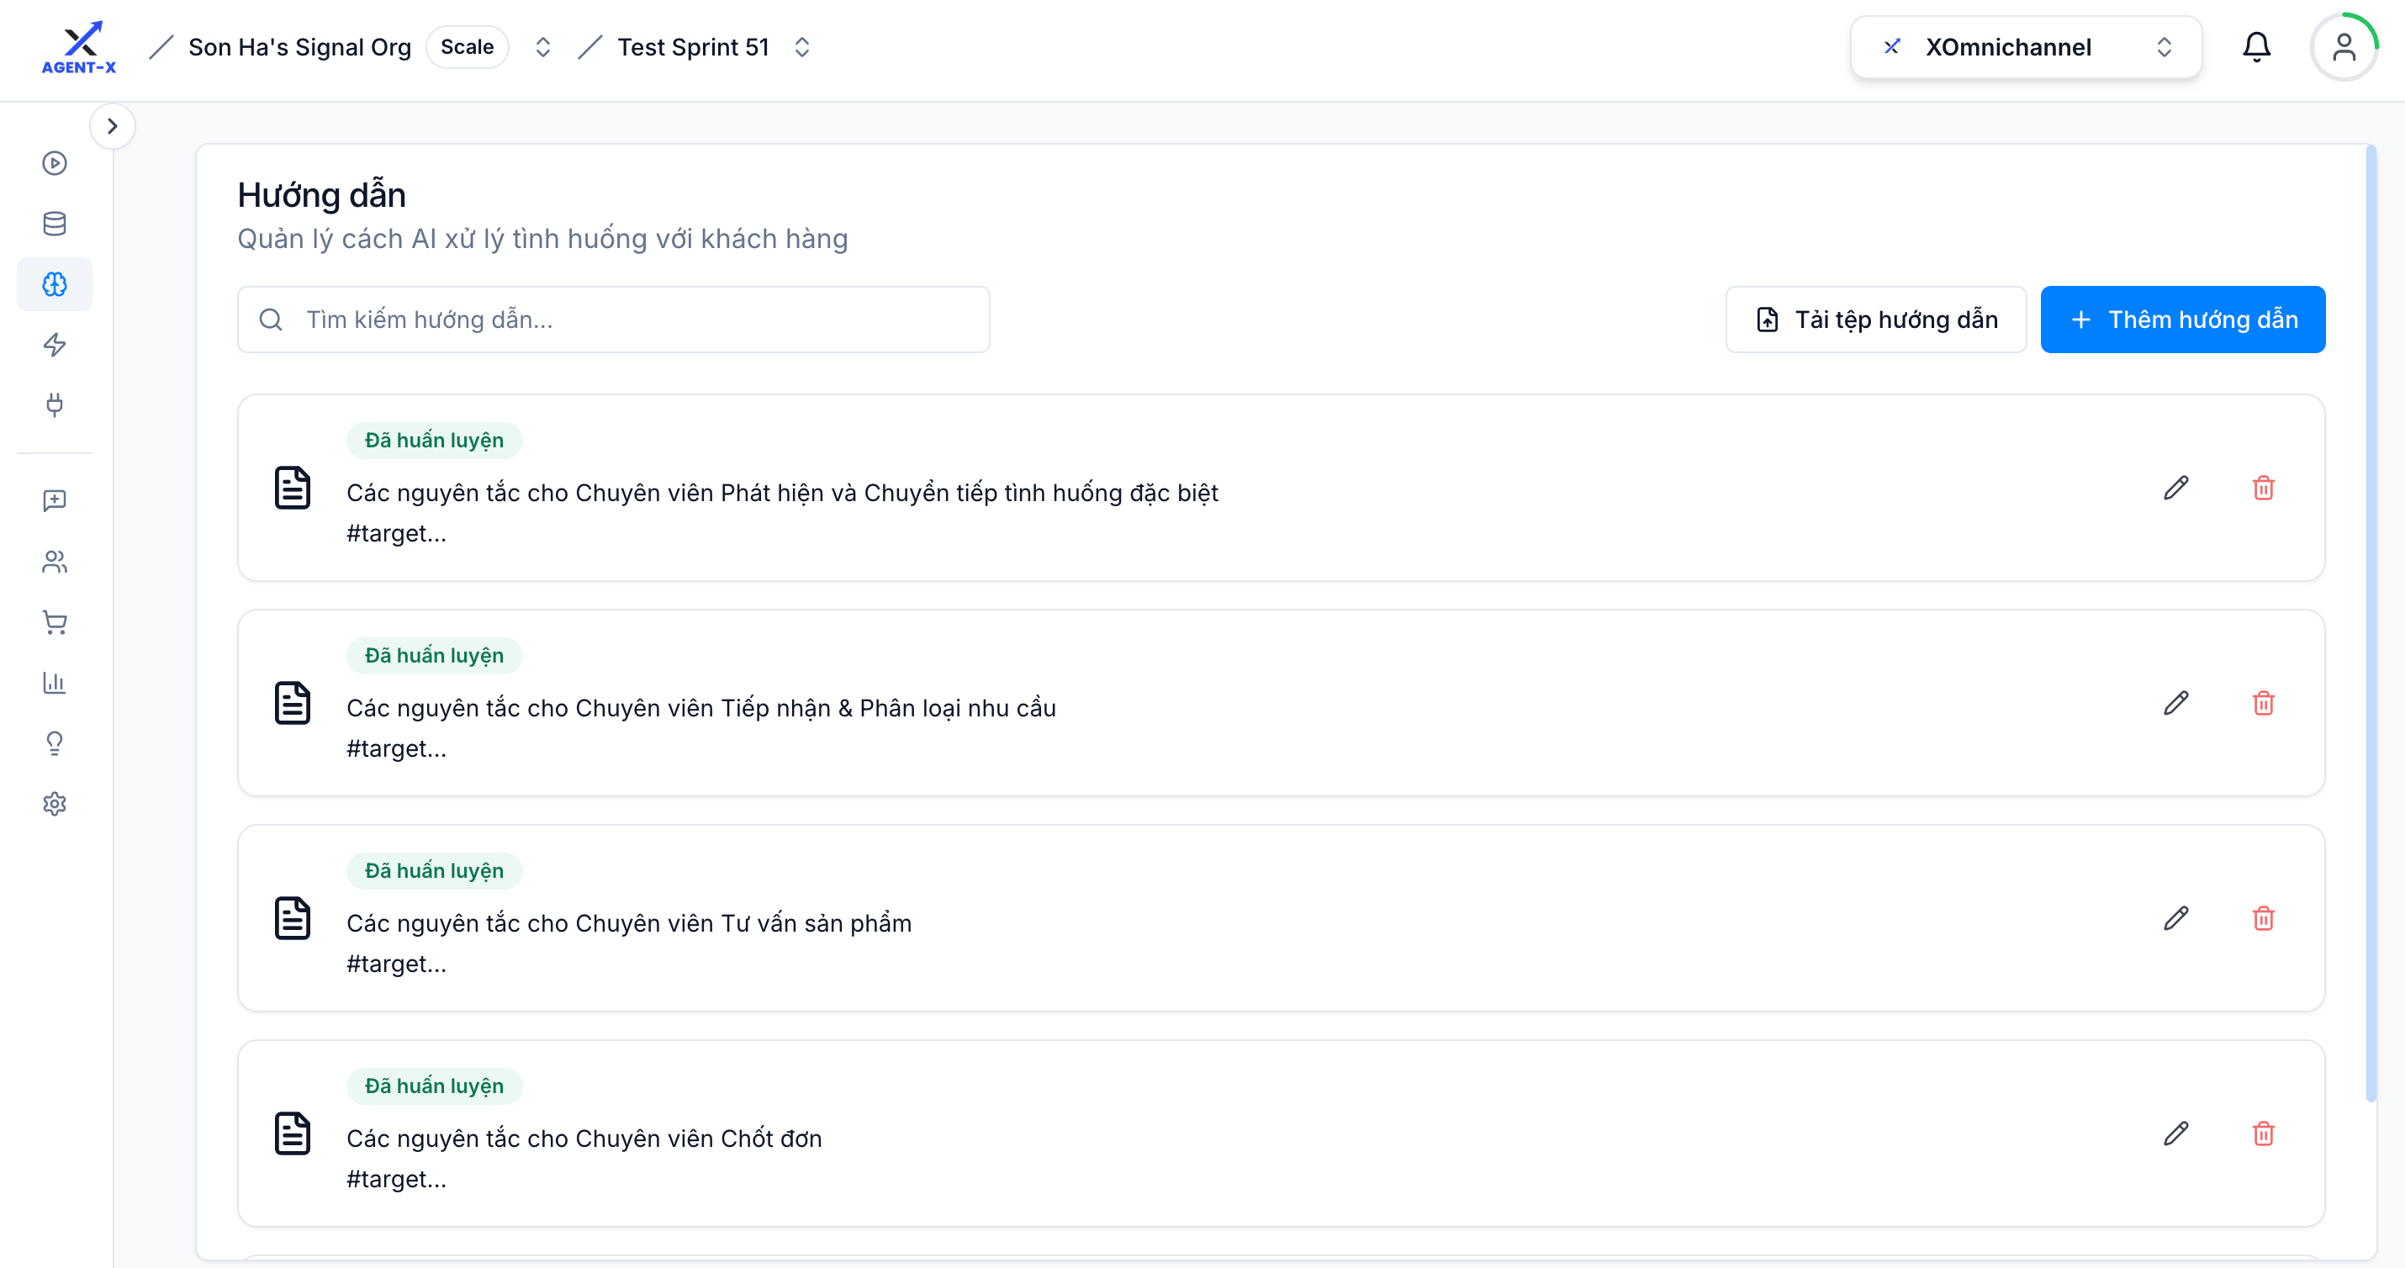The width and height of the screenshot is (2405, 1268).
Task: Open the shopping cart sidebar icon
Action: (54, 622)
